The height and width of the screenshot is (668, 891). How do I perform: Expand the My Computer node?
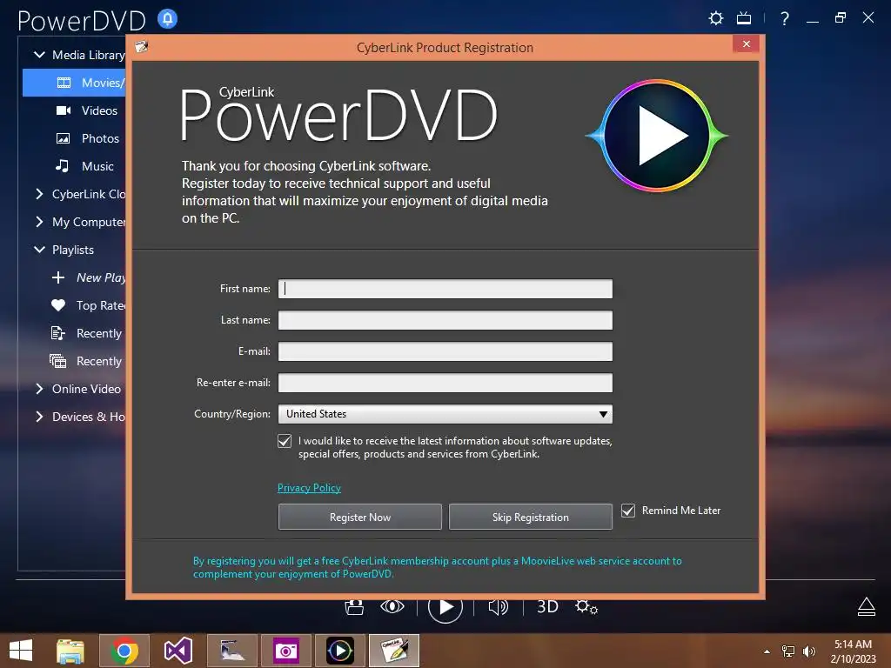pyautogui.click(x=39, y=222)
